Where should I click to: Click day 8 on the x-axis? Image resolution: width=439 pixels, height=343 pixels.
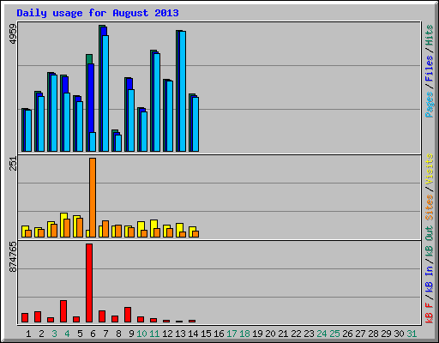tap(118, 334)
